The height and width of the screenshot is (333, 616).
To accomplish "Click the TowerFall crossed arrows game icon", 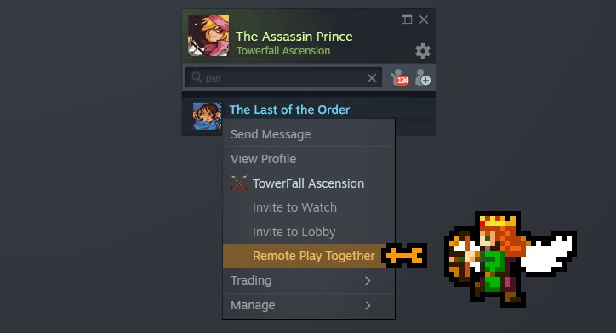I will coord(239,183).
